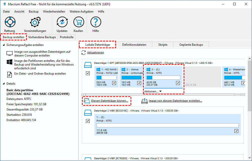This screenshot has height=161, width=252.
Task: Toggle Datenträger 2 whole-disk checkbox
Action: [88, 121]
